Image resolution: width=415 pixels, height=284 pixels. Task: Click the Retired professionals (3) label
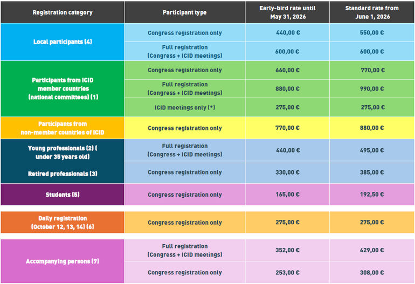[63, 174]
